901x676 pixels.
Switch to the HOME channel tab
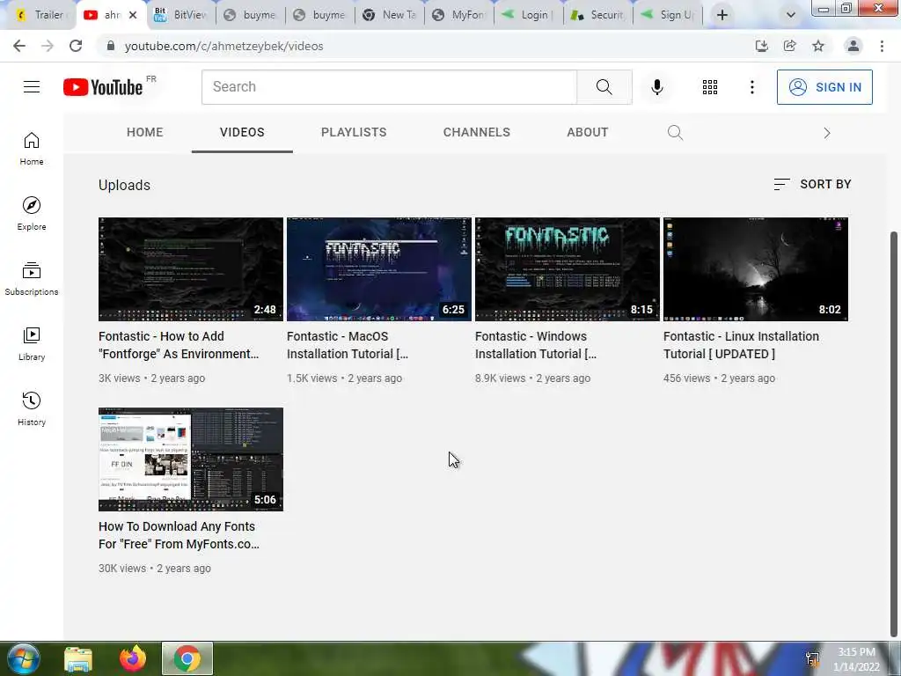[145, 132]
